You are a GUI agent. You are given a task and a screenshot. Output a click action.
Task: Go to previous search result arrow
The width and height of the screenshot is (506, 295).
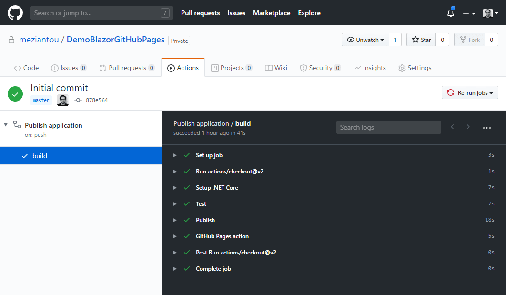point(452,127)
